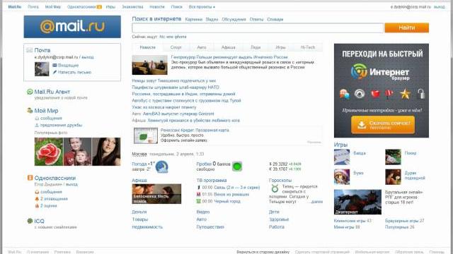Open the Дезитериат game promo image
The width and height of the screenshot is (453, 254).
(x=357, y=202)
